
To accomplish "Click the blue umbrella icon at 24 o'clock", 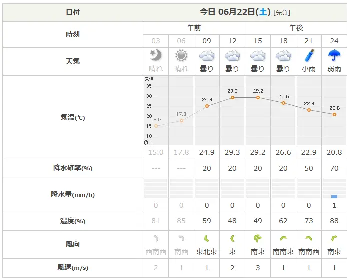I will pyautogui.click(x=334, y=55).
